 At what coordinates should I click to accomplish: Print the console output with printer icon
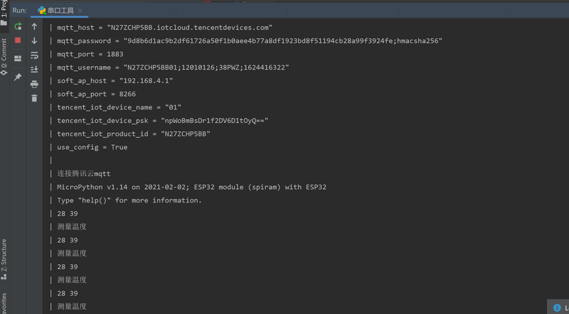34,84
